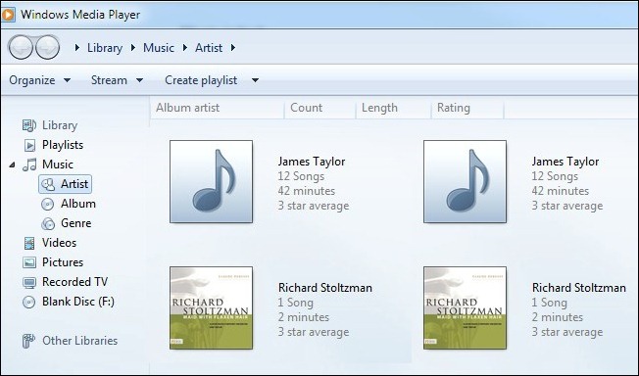The width and height of the screenshot is (639, 376).
Task: Collapse the Music tree node
Action: click(x=12, y=164)
